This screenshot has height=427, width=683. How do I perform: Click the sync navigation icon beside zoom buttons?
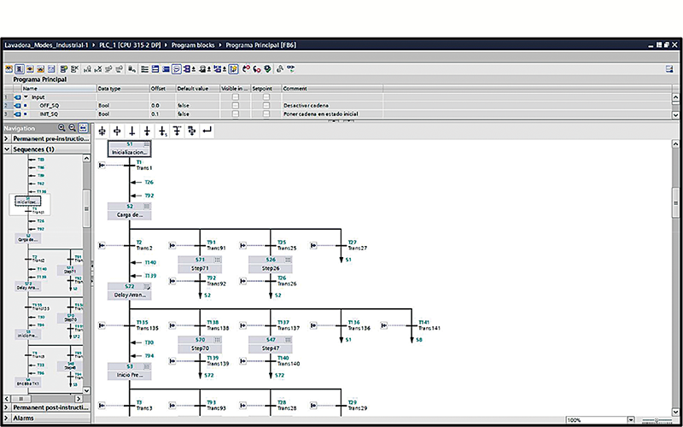(84, 128)
